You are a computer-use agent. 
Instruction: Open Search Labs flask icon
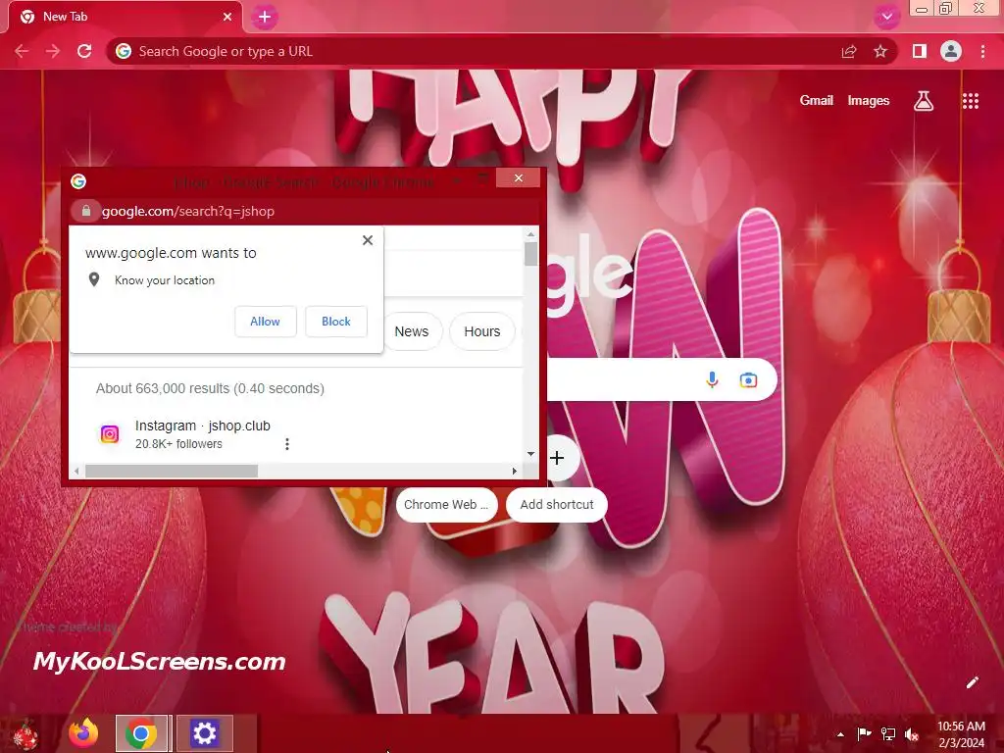924,101
